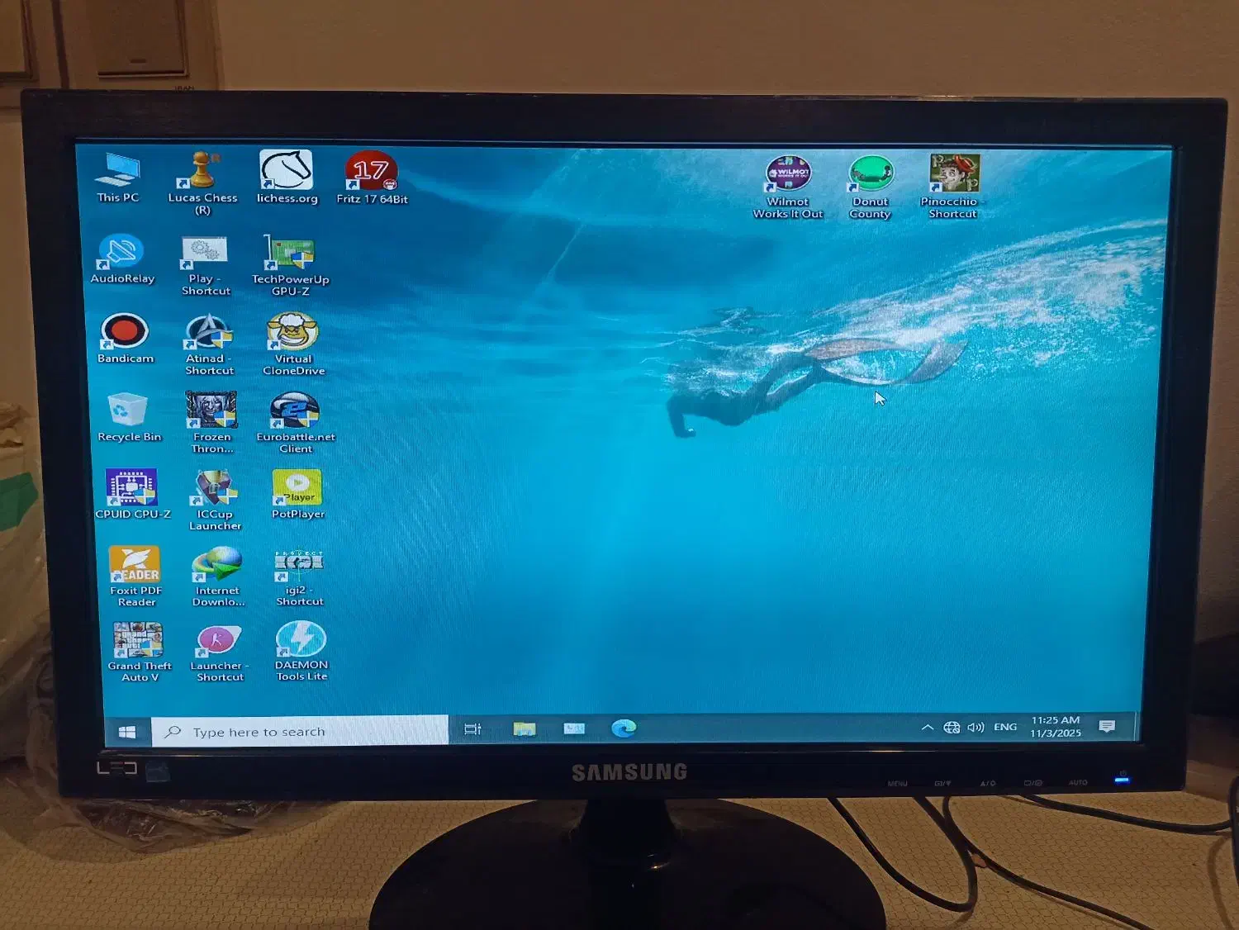Viewport: 1239px width, 930px height.
Task: Select the Wilmot Works It Out icon
Action: (788, 175)
